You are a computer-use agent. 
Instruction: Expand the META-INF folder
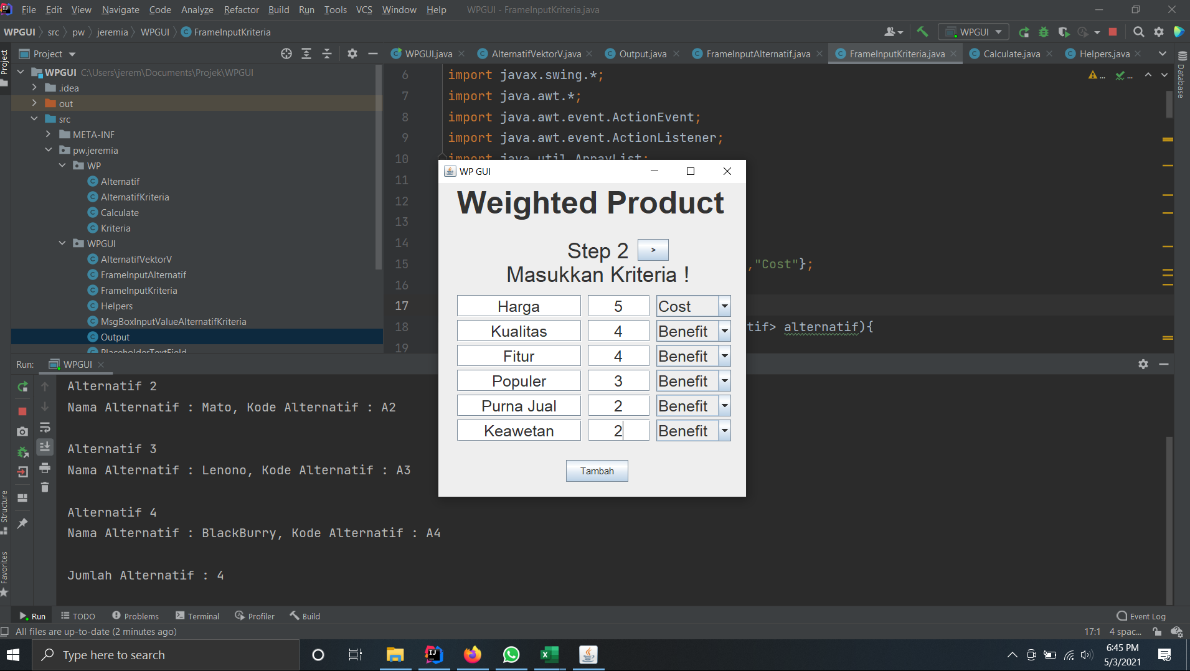pyautogui.click(x=48, y=134)
